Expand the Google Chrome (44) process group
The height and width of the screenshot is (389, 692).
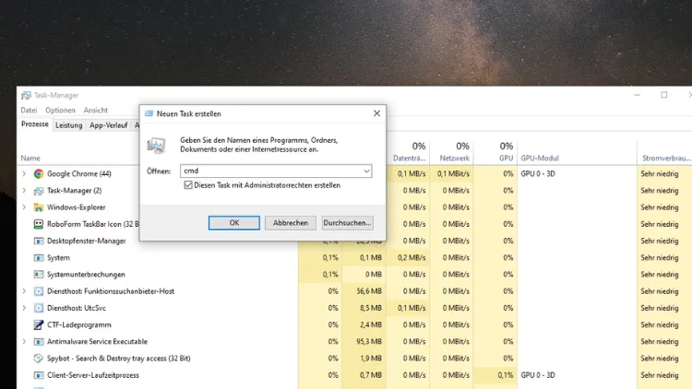pos(24,174)
